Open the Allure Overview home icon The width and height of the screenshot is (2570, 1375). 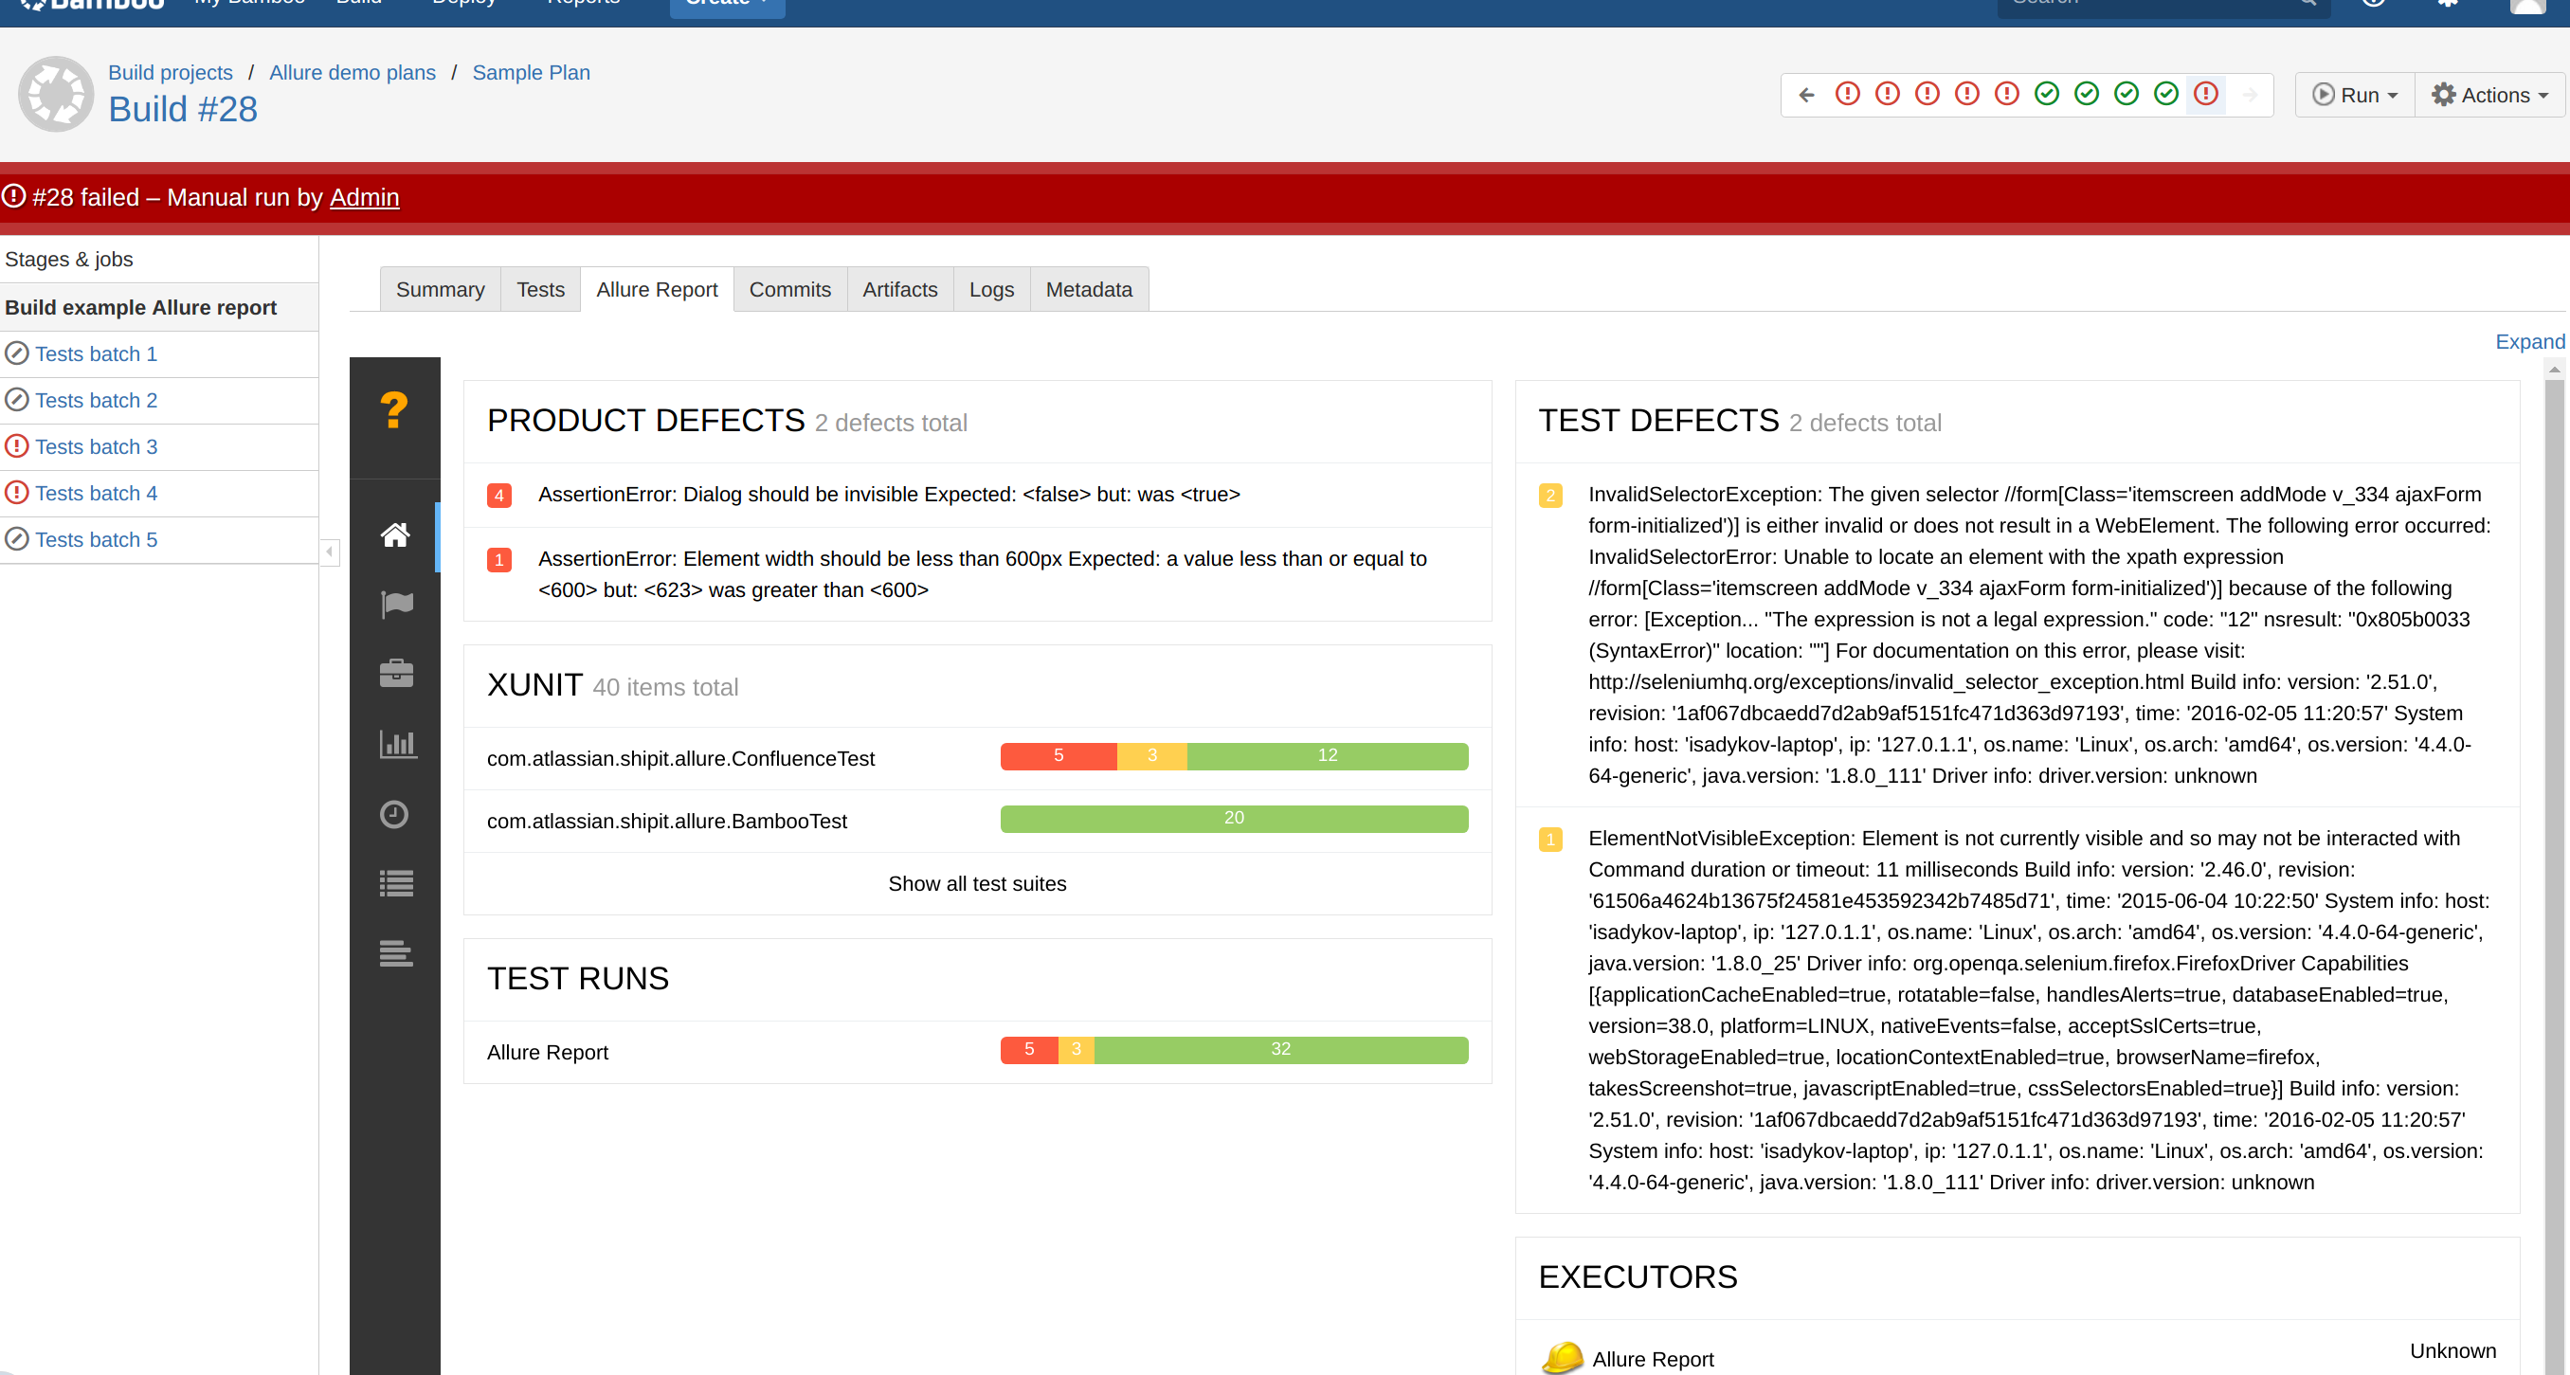pyautogui.click(x=395, y=535)
